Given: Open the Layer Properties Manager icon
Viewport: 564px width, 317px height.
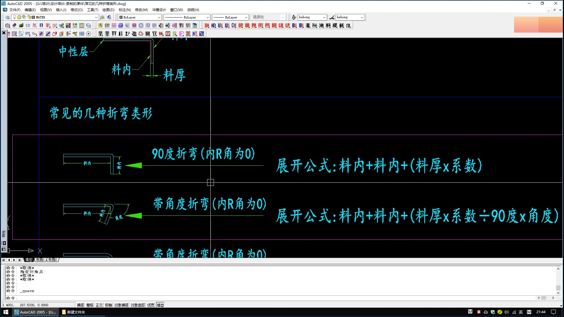Looking at the screenshot, I should (x=8, y=17).
